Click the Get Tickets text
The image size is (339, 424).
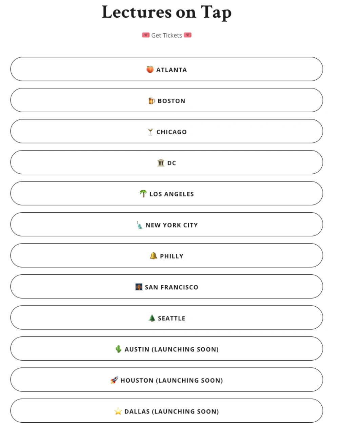point(166,35)
